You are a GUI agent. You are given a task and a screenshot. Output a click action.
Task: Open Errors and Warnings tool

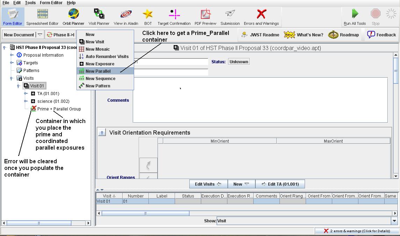pos(261,17)
